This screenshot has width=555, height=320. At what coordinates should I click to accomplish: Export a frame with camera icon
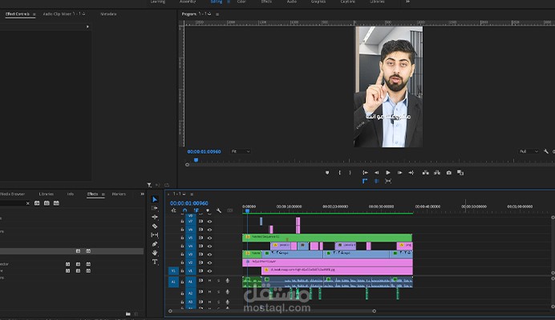[x=449, y=173]
